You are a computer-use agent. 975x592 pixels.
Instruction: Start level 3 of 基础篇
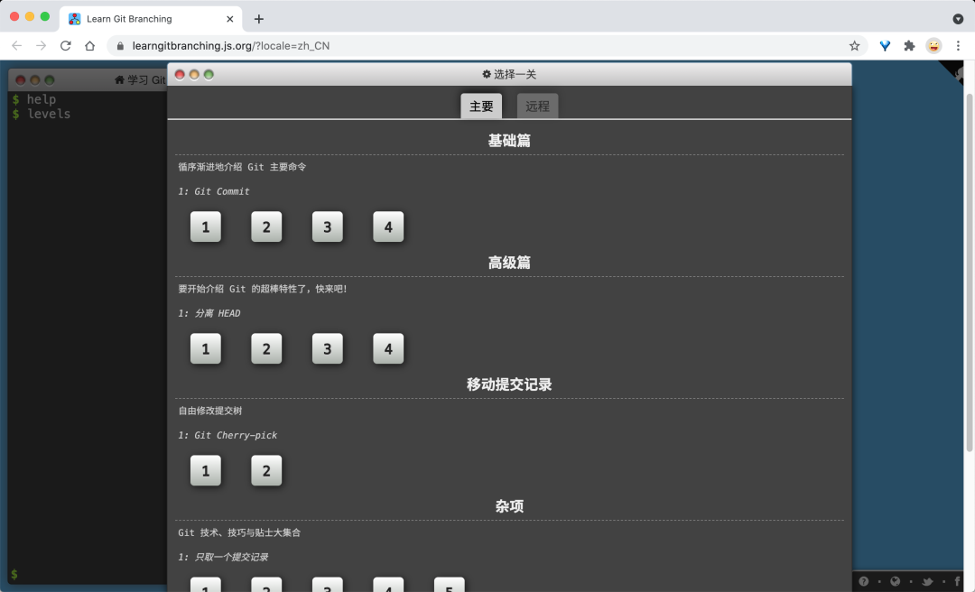pos(327,227)
